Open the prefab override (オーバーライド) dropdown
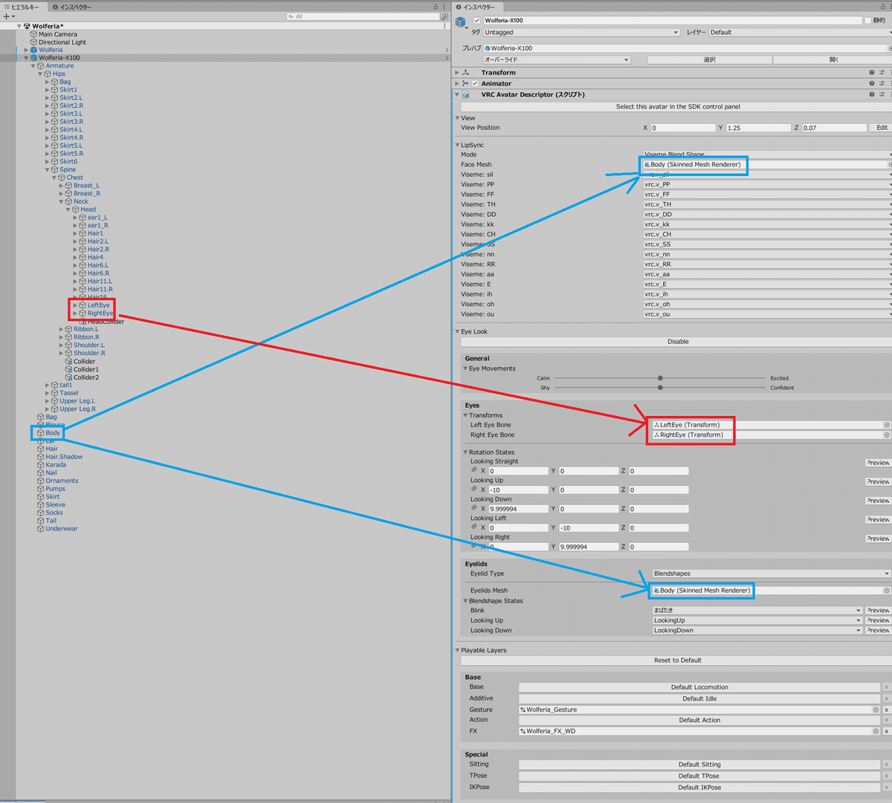The height and width of the screenshot is (803, 892). (x=557, y=60)
